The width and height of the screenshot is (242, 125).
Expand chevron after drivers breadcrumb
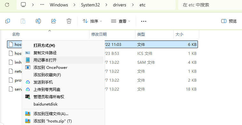[133, 5]
